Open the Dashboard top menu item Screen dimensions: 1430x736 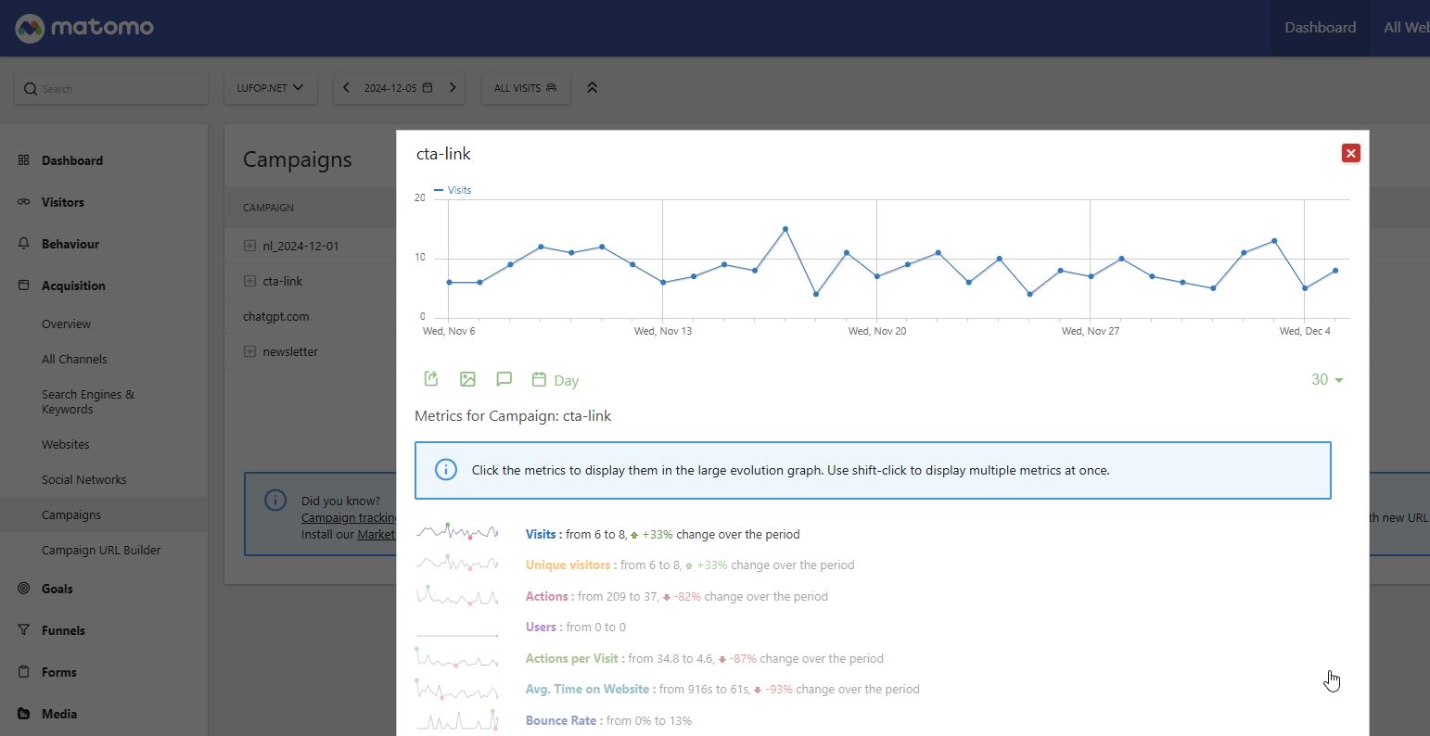[1320, 28]
